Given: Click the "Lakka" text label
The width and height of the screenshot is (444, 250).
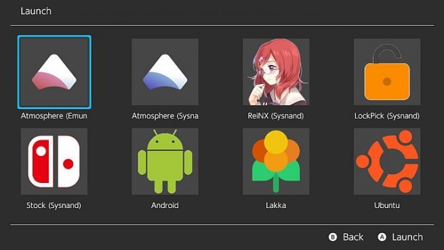Looking at the screenshot, I should [276, 205].
